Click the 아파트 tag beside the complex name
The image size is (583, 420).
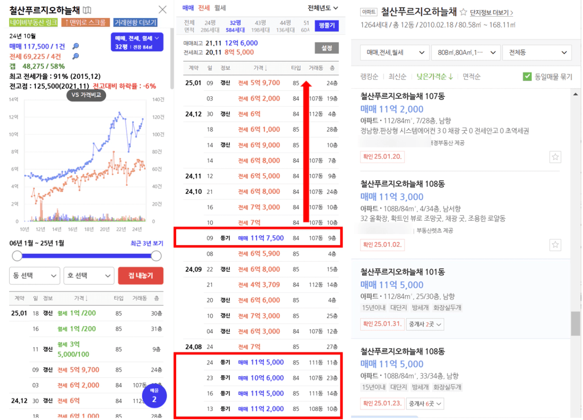coord(369,12)
